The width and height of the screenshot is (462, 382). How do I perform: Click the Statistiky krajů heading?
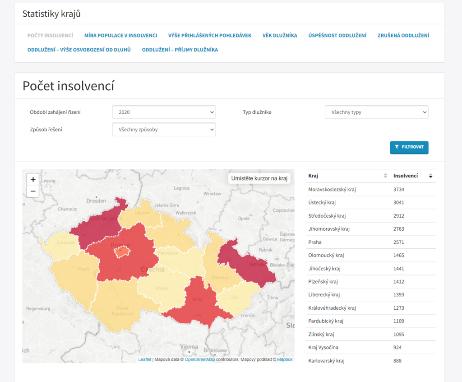[51, 14]
